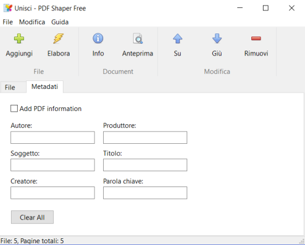Click the green plus Aggiungi icon
The width and height of the screenshot is (305, 245).
pyautogui.click(x=19, y=38)
